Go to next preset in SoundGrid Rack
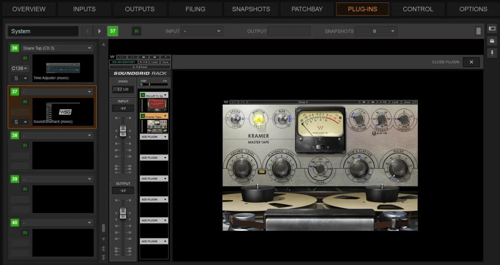The width and height of the screenshot is (500, 265). coord(155,57)
